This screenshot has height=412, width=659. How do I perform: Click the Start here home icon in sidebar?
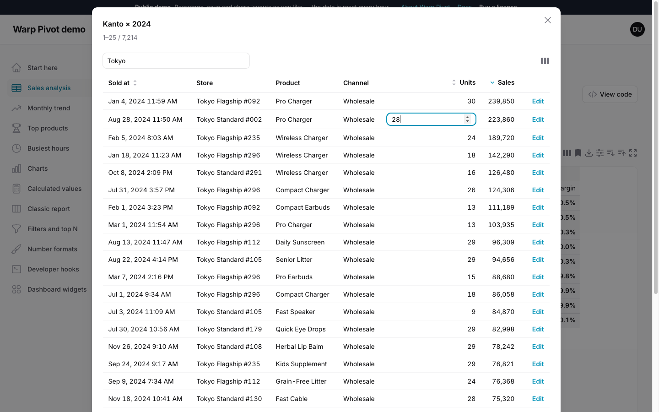(x=16, y=68)
